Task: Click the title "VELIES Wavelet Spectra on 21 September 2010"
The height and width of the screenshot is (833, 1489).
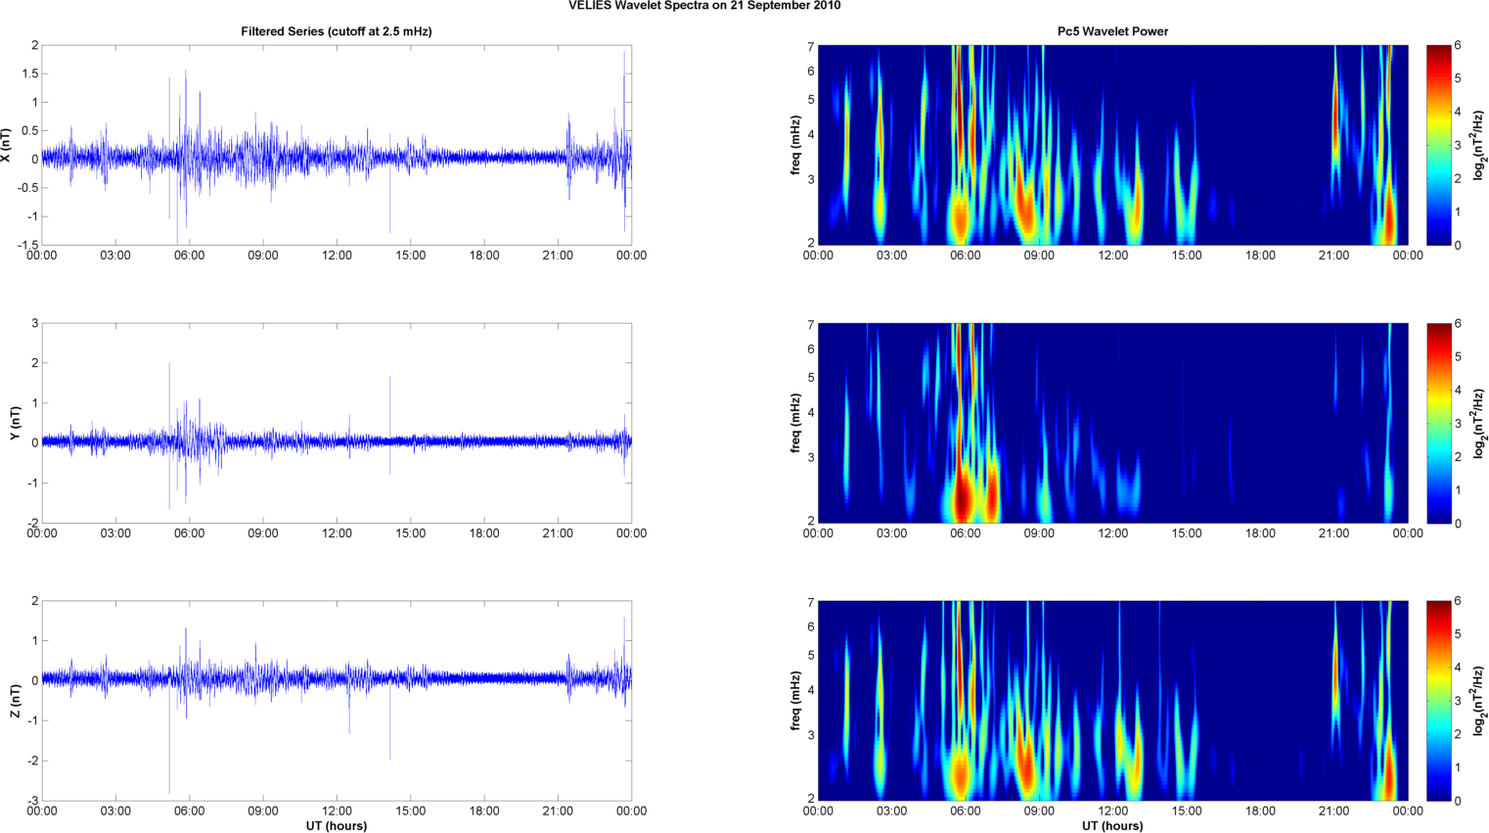Action: click(x=704, y=6)
